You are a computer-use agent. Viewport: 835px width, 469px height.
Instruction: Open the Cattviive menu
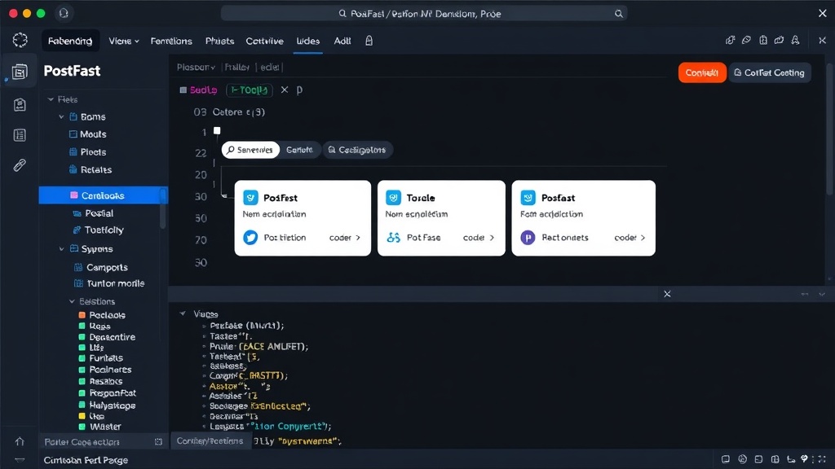coord(265,41)
